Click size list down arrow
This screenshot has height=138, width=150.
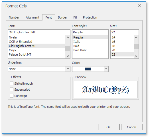coord(136,56)
